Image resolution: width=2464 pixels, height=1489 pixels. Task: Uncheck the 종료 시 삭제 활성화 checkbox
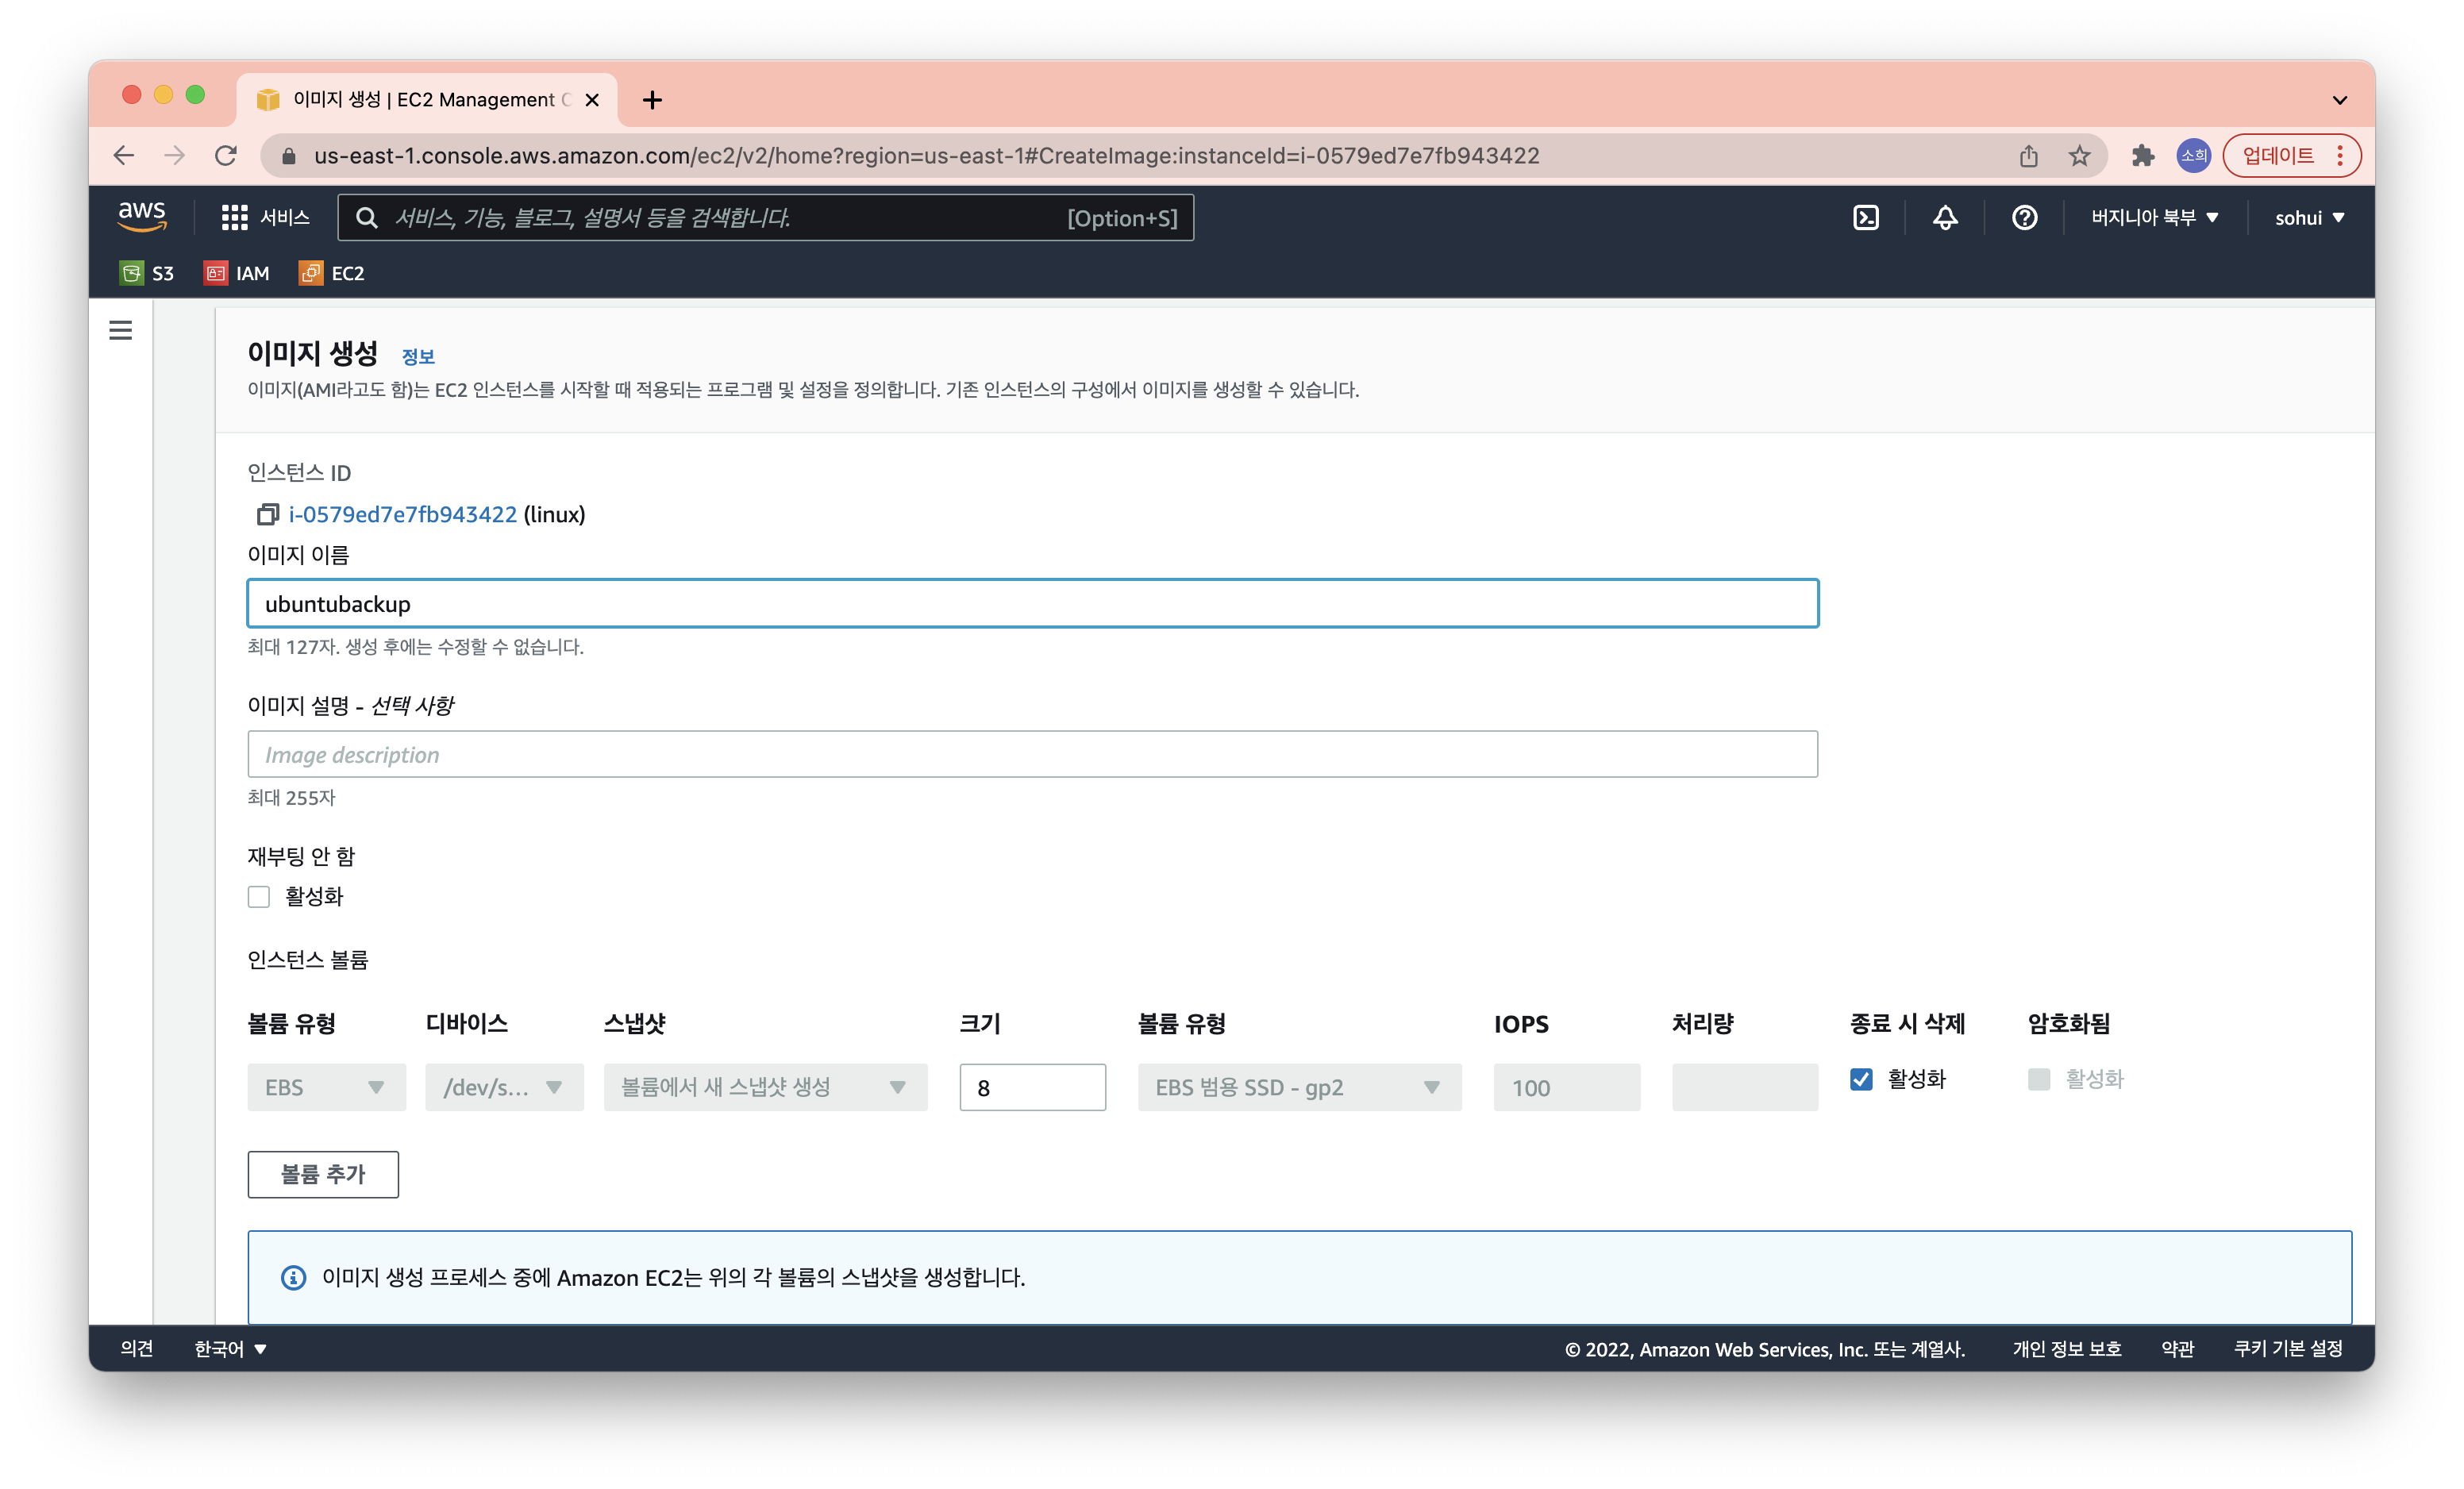1861,1079
